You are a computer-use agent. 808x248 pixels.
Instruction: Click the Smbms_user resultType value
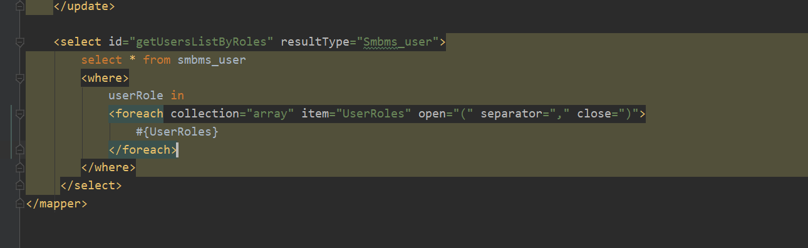pos(398,42)
